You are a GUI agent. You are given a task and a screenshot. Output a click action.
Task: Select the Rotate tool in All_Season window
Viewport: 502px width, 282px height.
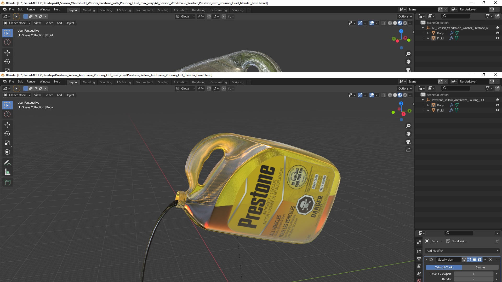[x=7, y=62]
